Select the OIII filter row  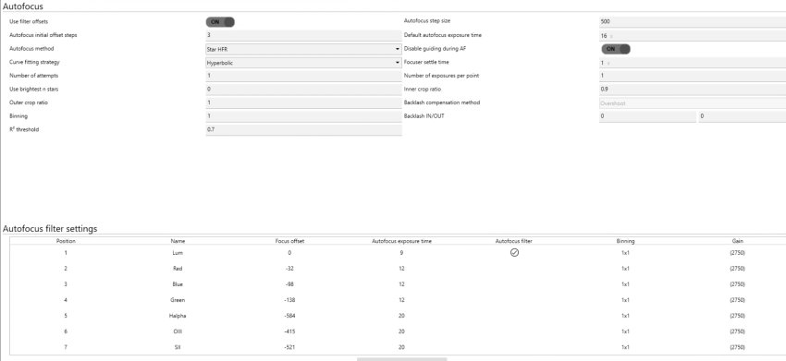coord(398,331)
